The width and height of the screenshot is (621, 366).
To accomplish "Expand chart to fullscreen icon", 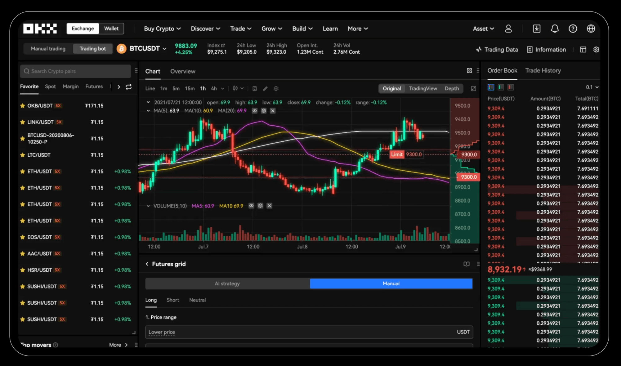I will (x=473, y=89).
